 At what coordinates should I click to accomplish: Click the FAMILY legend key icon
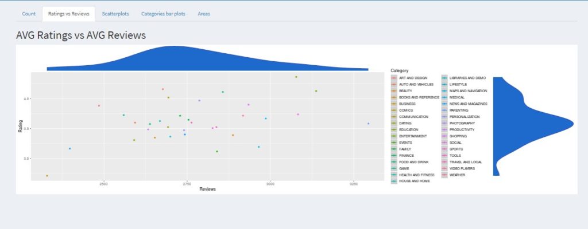pos(394,149)
